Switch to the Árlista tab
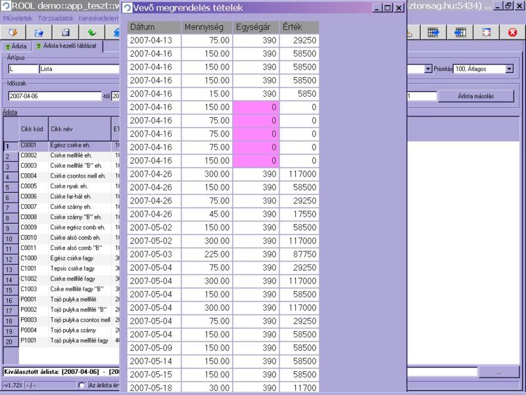Screen dimensions: 526x395 pyautogui.click(x=16, y=47)
